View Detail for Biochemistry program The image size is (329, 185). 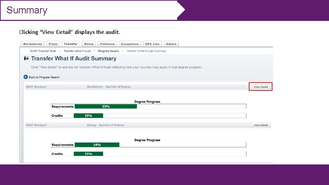pos(260,87)
